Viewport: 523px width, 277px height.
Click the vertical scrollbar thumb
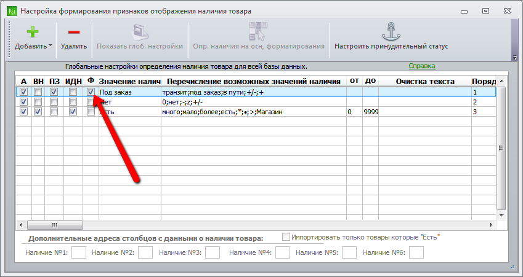pyautogui.click(x=501, y=148)
